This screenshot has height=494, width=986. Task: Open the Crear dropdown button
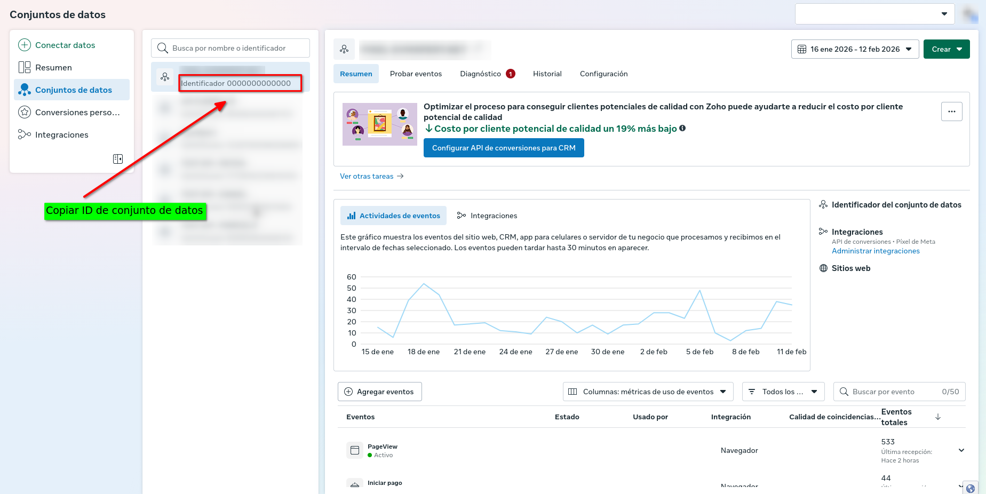click(946, 49)
